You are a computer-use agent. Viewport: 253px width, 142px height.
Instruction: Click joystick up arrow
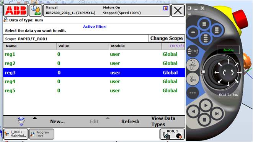point(228,61)
